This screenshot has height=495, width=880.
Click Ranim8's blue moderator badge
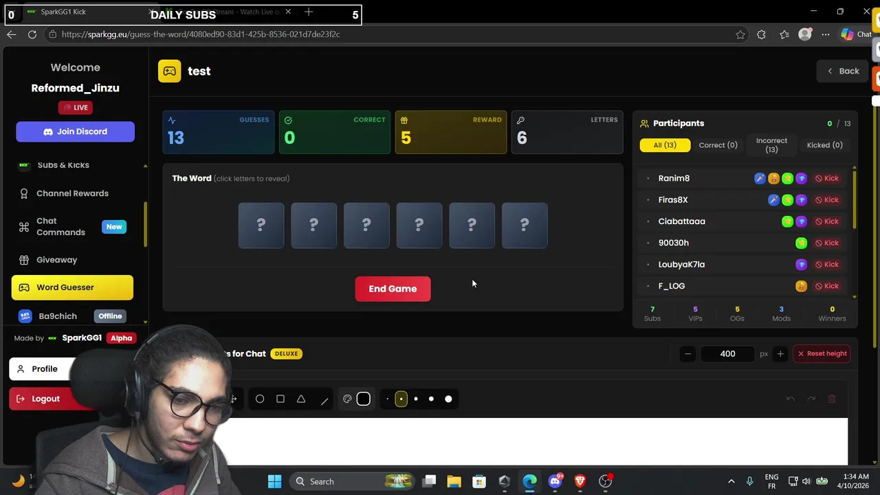point(760,178)
